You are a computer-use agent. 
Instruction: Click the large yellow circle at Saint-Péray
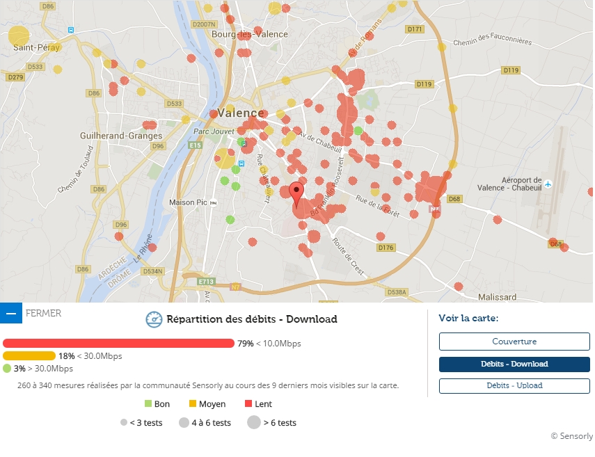tap(19, 36)
